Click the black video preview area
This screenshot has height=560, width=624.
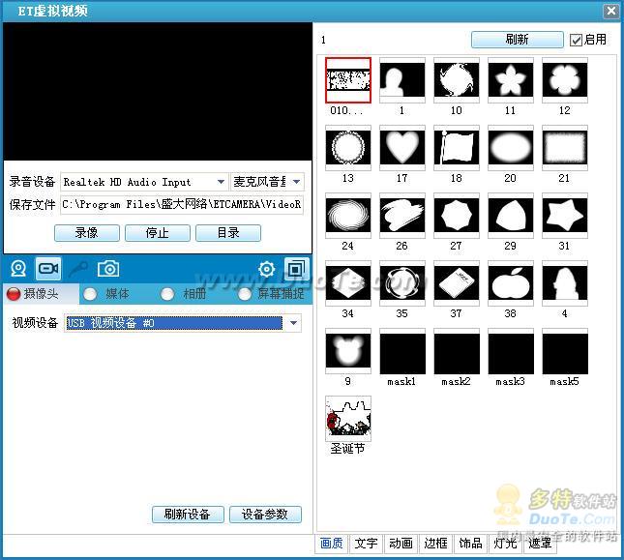(158, 92)
